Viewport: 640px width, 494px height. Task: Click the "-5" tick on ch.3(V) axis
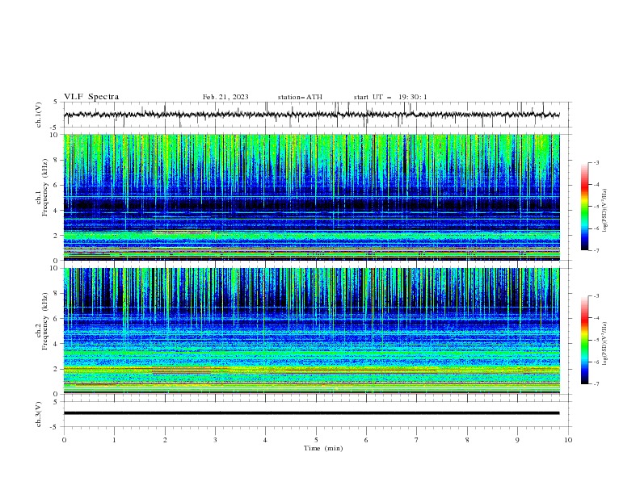coord(55,427)
